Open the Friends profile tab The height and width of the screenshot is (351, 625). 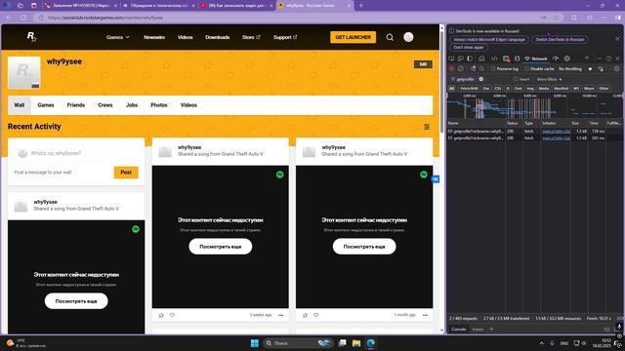point(76,105)
